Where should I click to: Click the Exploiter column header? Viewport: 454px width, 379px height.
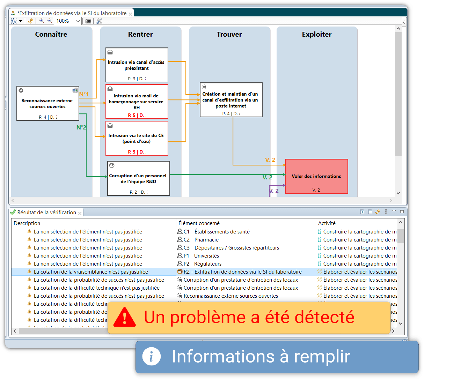click(317, 34)
